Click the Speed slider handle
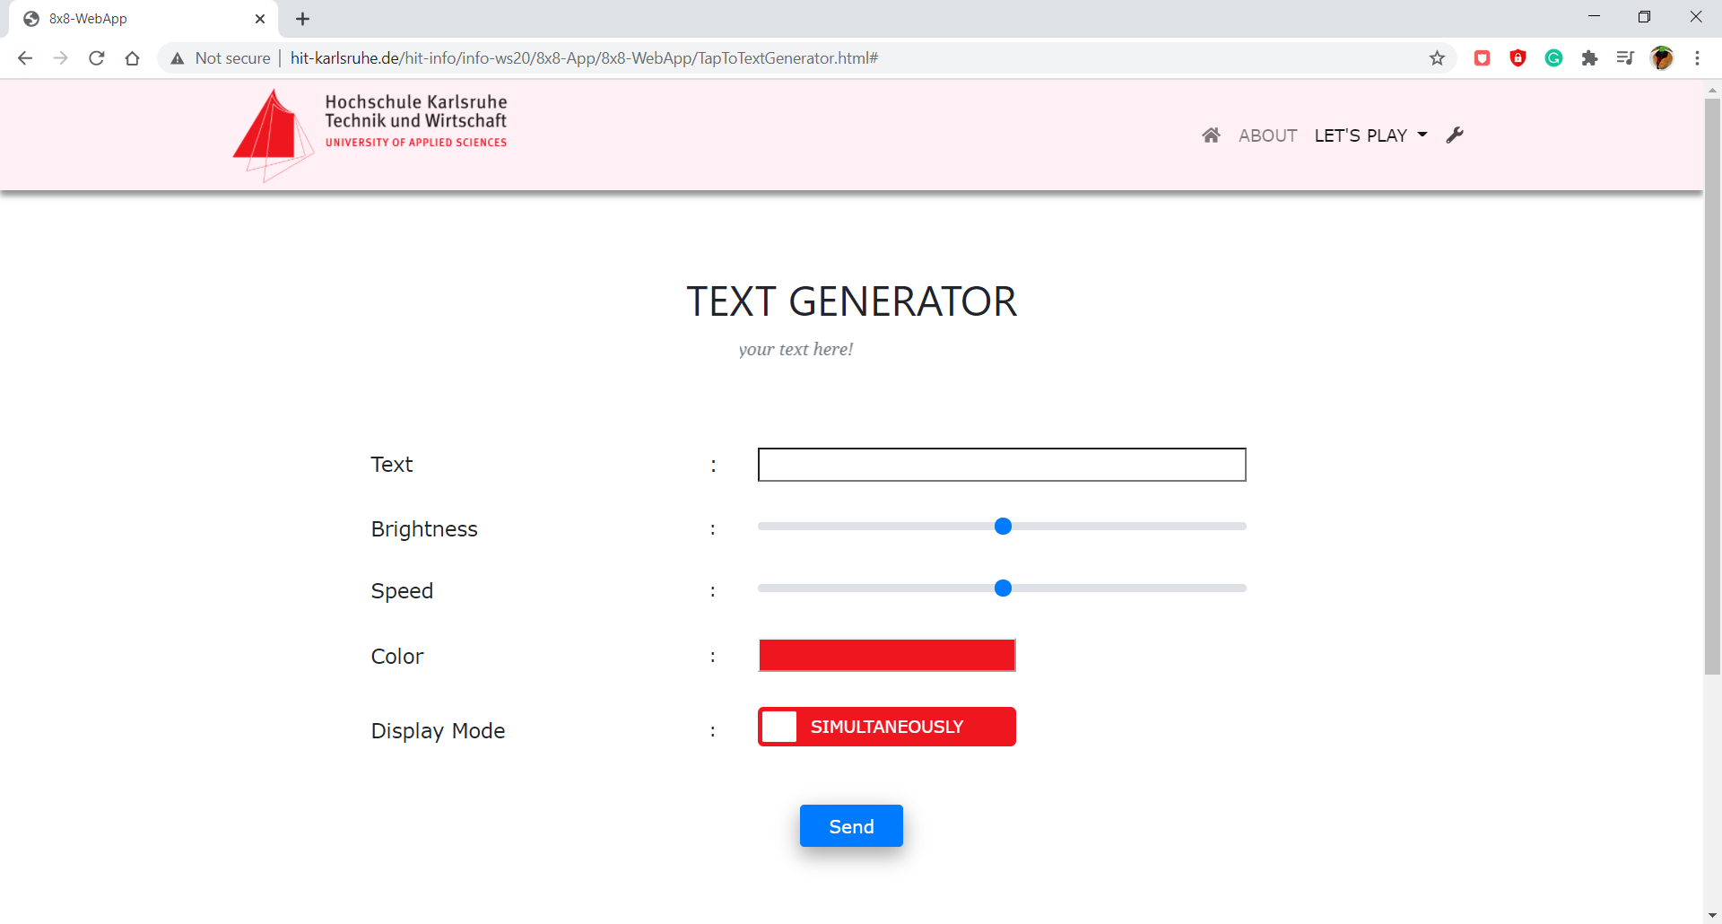Viewport: 1722px width, 924px height. [1003, 588]
